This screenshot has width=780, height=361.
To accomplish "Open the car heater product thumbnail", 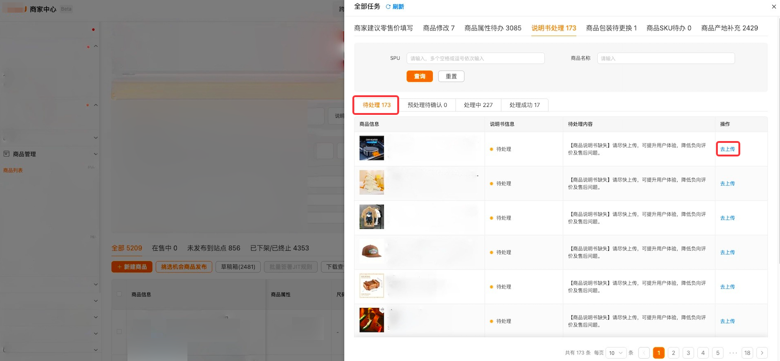I will point(372,148).
